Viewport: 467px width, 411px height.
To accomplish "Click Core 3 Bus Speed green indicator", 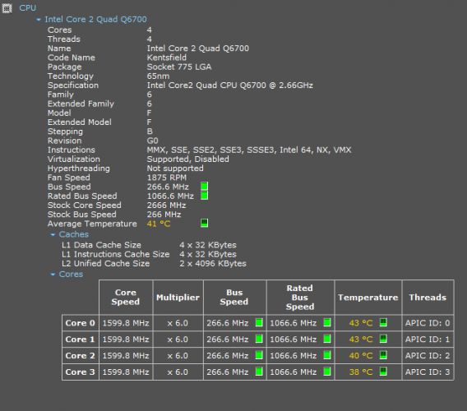I will (x=259, y=372).
